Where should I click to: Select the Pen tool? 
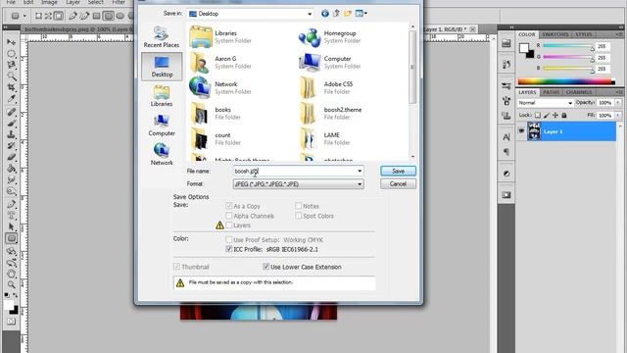click(x=11, y=205)
